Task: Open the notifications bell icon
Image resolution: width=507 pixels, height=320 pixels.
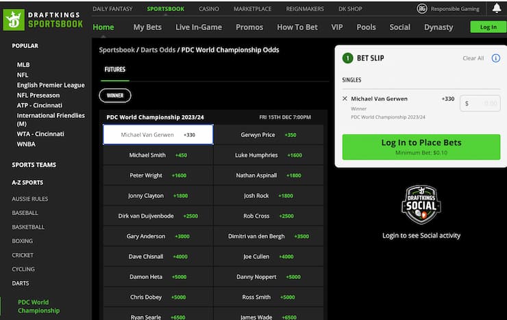Action: pos(497,8)
